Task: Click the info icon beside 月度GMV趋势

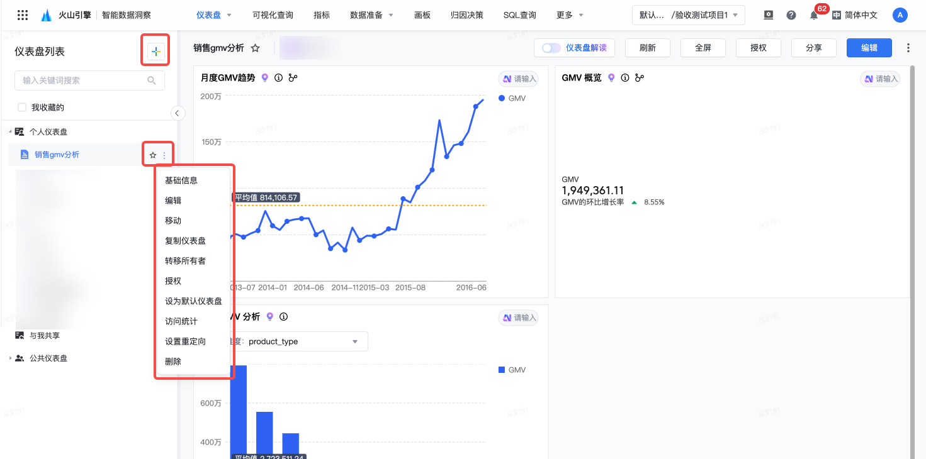Action: click(x=278, y=78)
